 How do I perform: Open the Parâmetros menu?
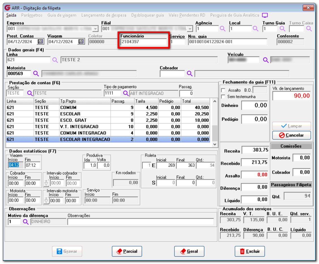(x=32, y=15)
